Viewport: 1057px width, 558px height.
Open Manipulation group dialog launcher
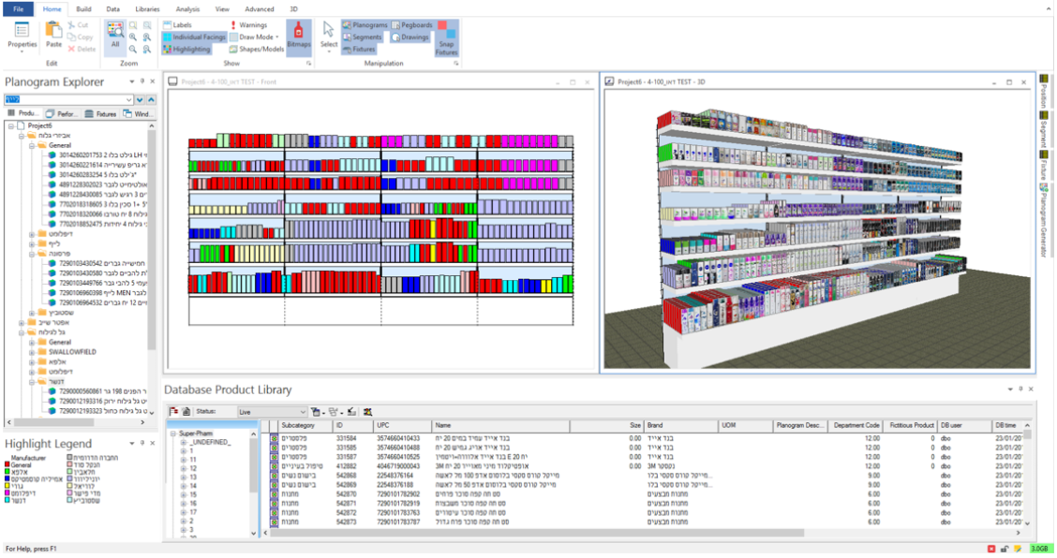[455, 64]
